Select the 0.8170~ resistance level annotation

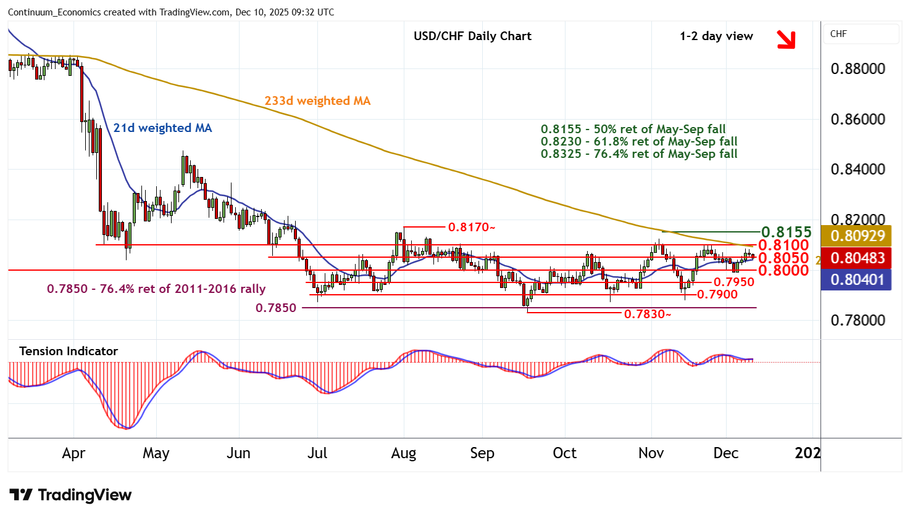tap(472, 227)
